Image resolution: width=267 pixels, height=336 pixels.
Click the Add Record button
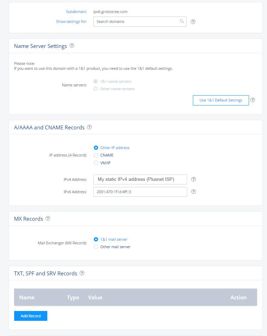(x=31, y=316)
